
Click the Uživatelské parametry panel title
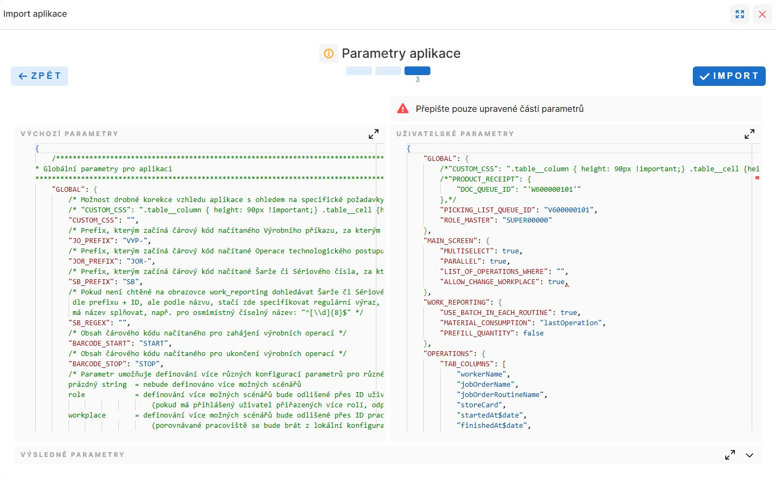[x=455, y=134]
